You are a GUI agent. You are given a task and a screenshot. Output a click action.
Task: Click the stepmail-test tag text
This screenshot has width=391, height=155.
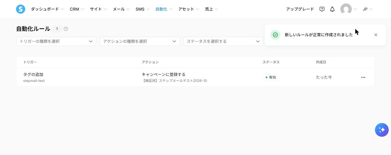point(34,81)
